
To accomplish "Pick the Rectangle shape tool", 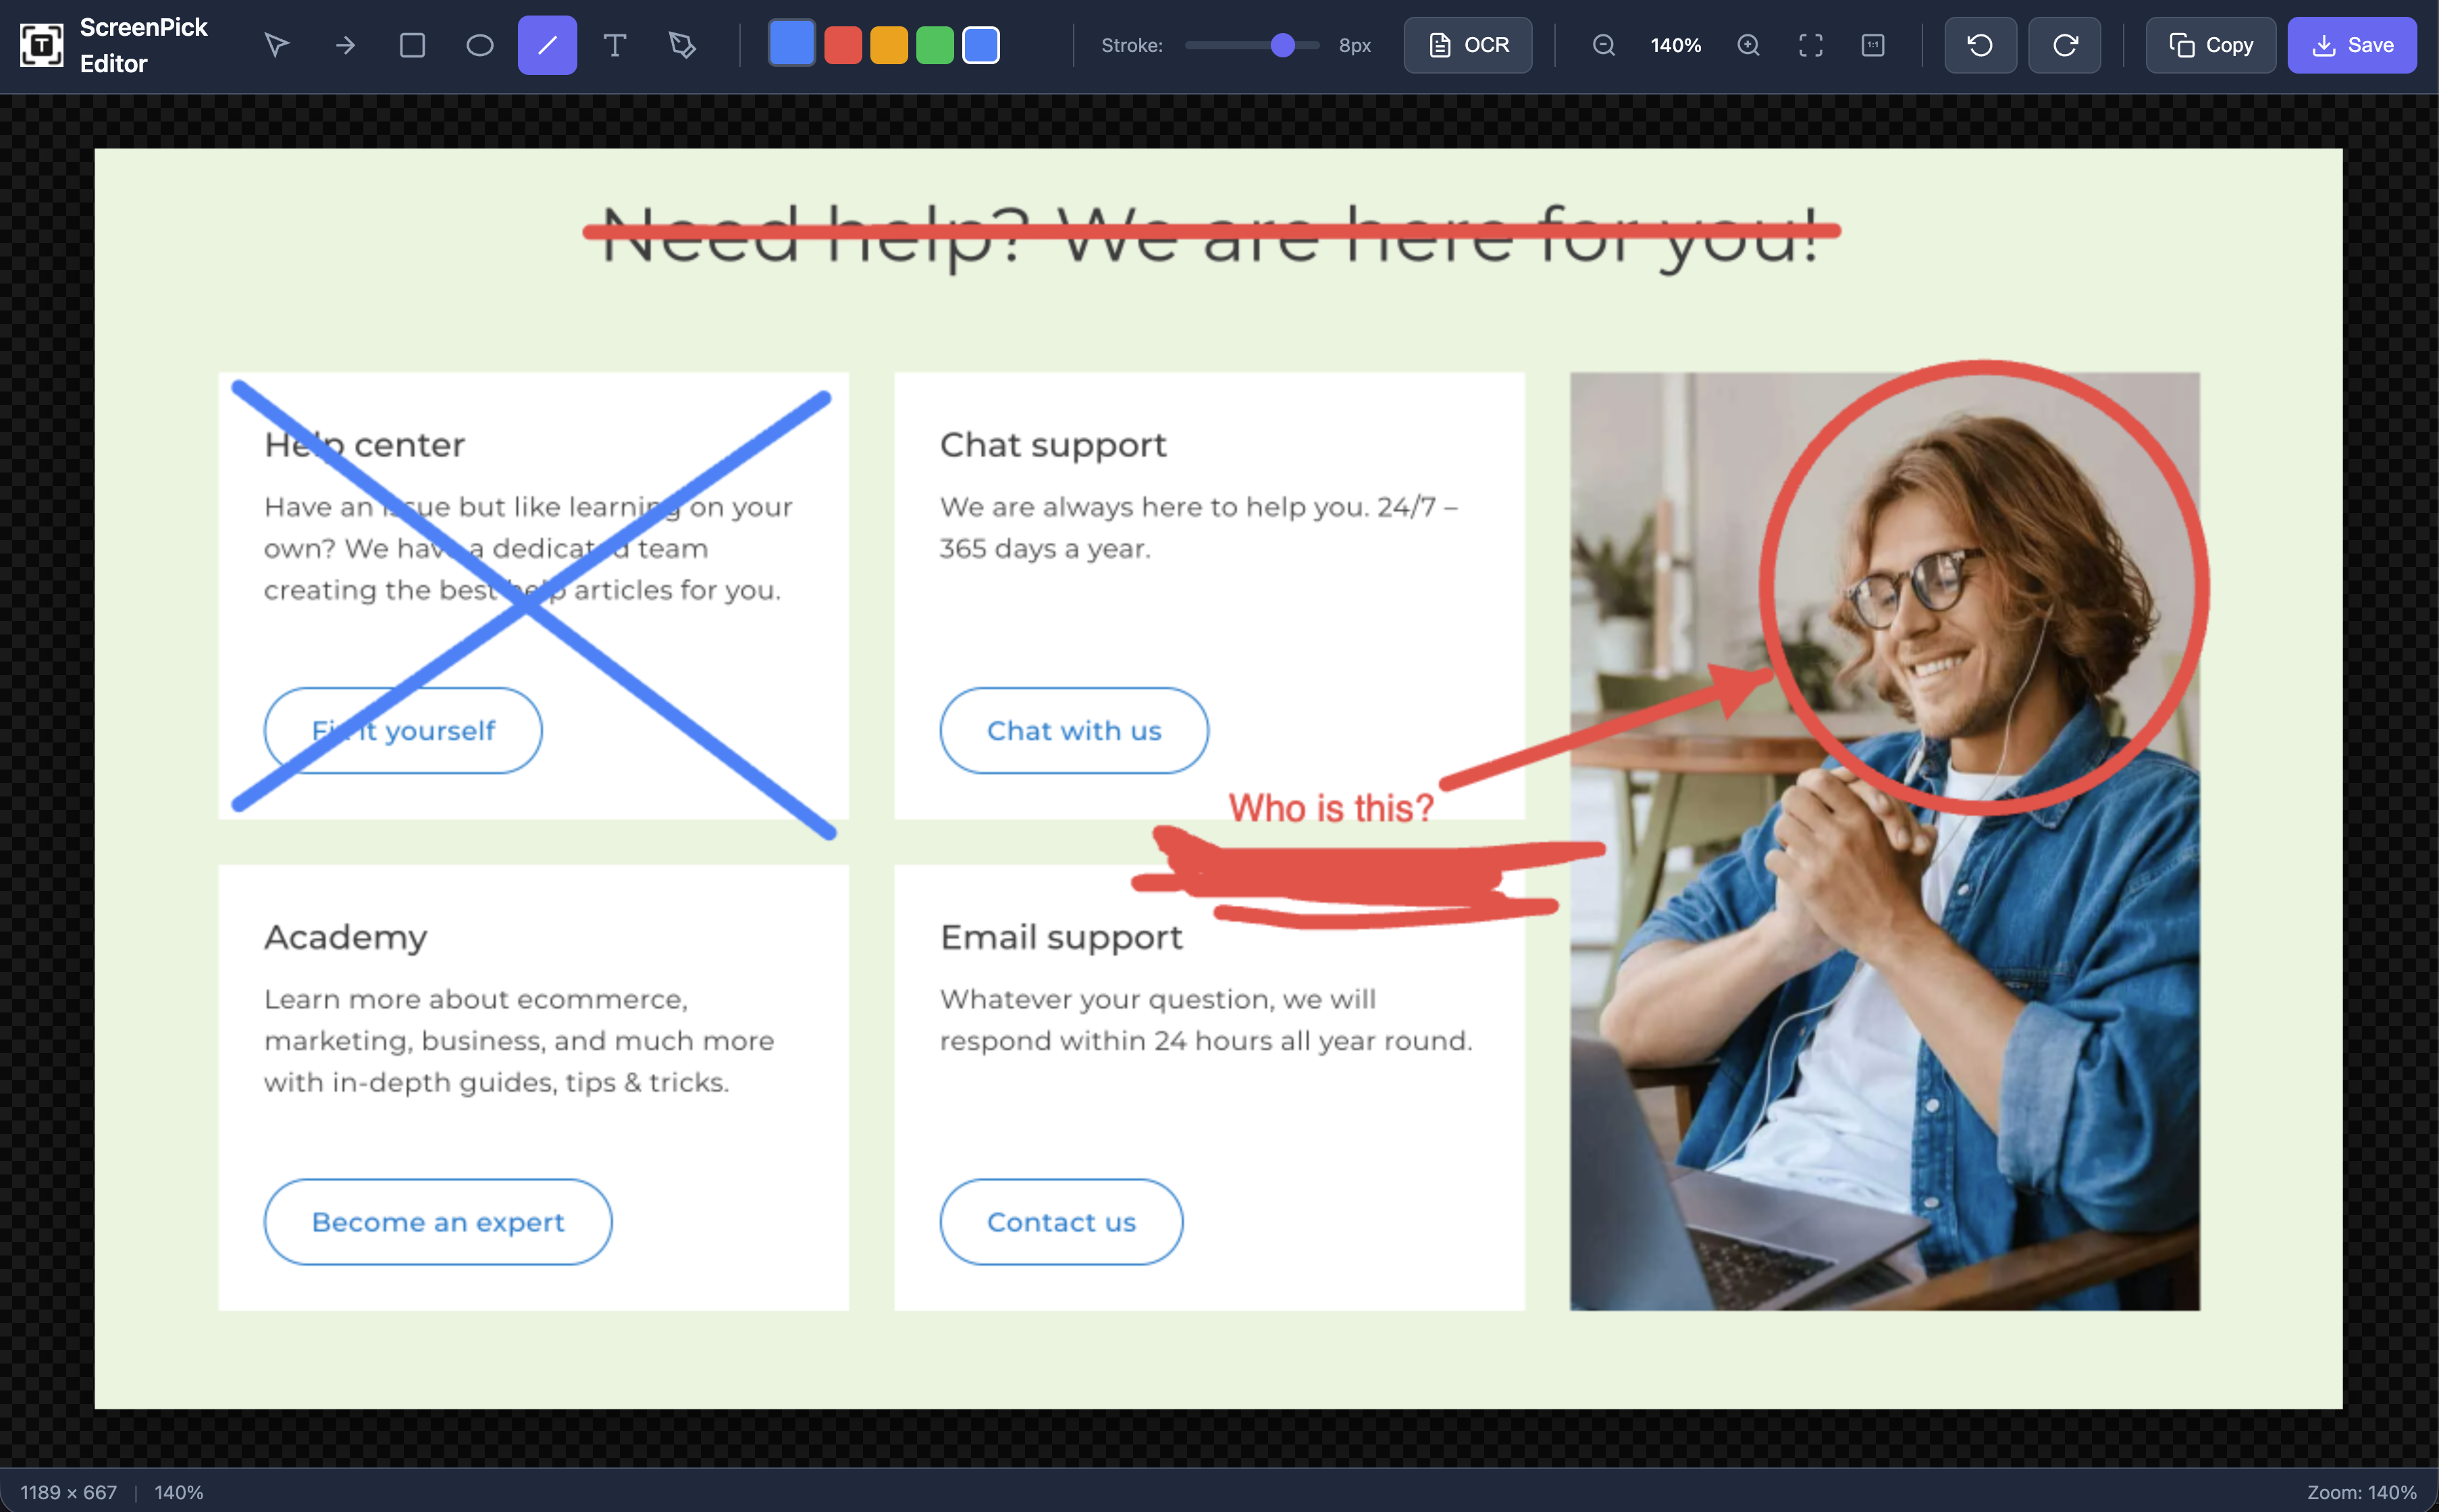I will point(411,44).
